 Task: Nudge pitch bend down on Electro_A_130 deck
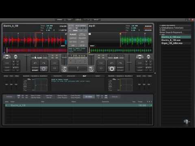click(35, 63)
